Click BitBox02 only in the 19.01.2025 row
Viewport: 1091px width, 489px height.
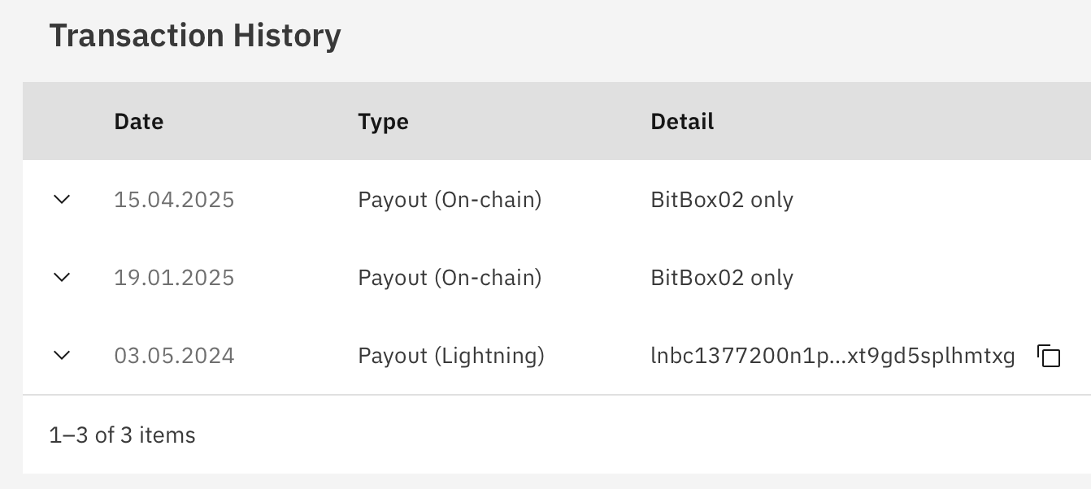tap(722, 278)
